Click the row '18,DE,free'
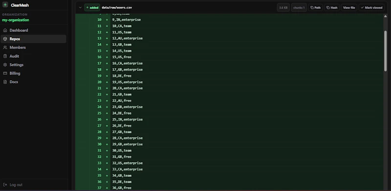Viewport: 391px width, 191px height. pos(229,76)
